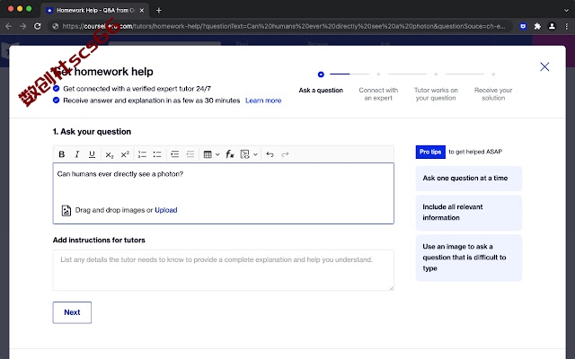Open the Learn more link

[263, 101]
